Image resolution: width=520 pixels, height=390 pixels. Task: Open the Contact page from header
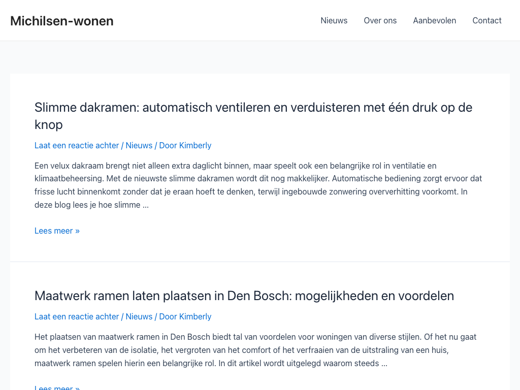[486, 20]
